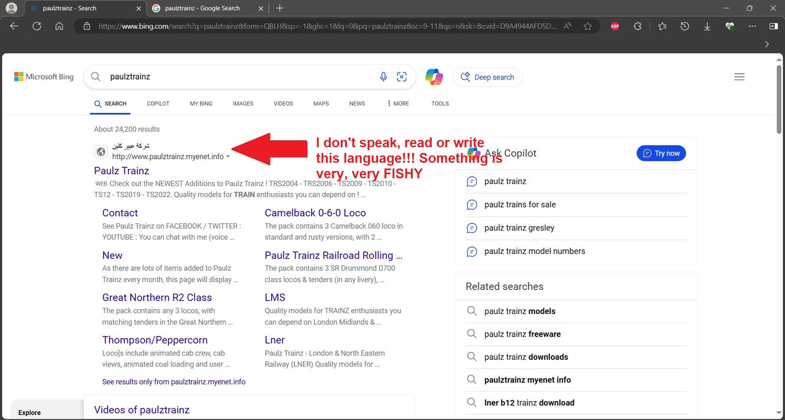Open the ABP Adblock Plus extension
Viewport: 785px width, 420px height.
coord(615,26)
